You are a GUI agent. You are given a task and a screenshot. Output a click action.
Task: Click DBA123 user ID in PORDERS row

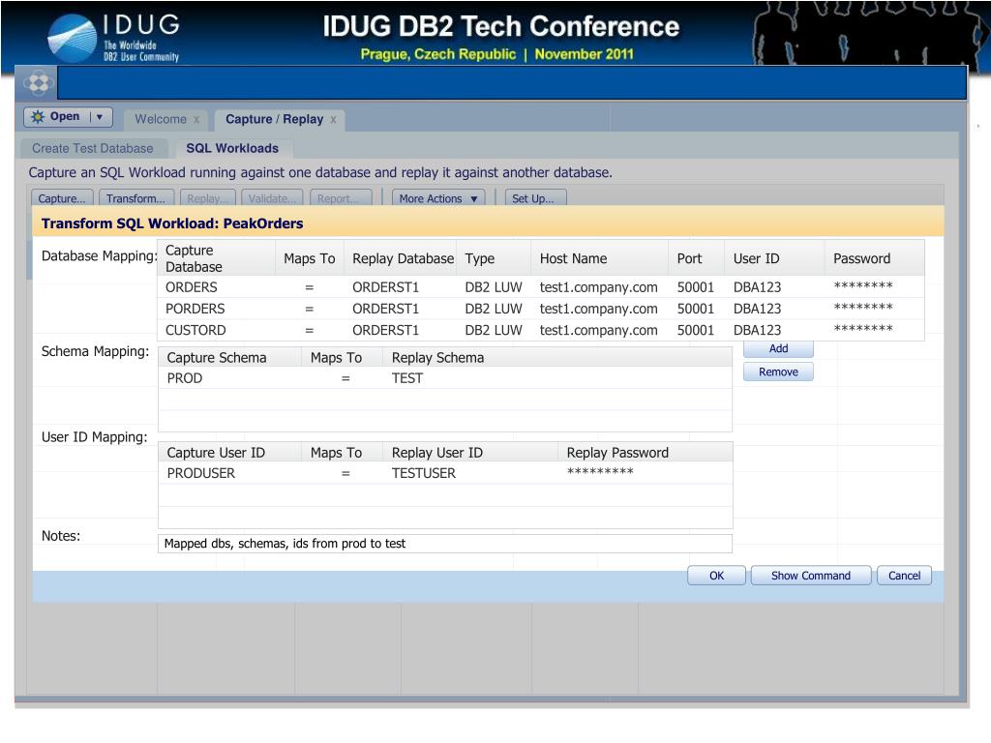coord(757,309)
